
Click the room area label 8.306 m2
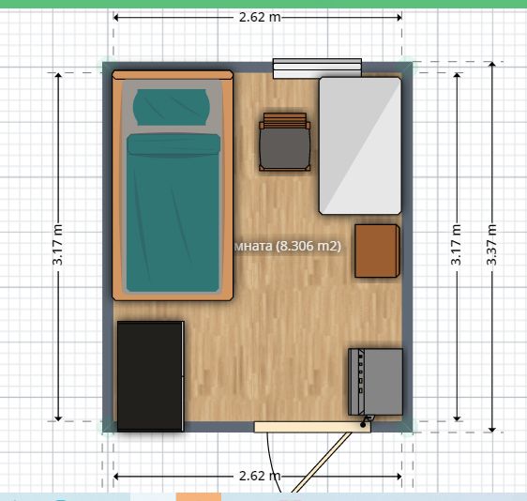pos(288,246)
